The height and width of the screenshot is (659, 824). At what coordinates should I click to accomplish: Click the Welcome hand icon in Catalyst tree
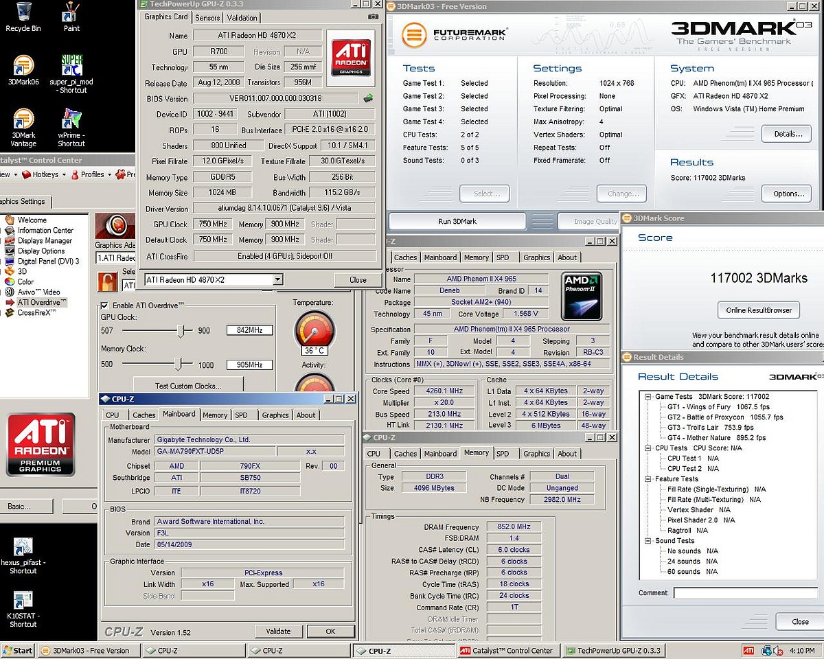click(10, 220)
